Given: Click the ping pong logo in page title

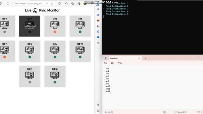Looking at the screenshot, I should tap(35, 10).
